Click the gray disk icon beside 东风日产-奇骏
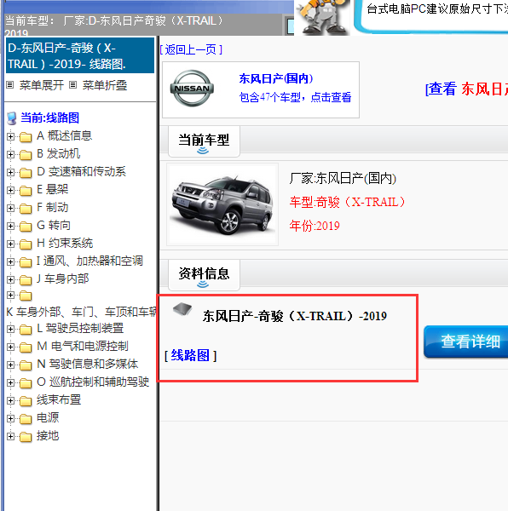 (x=182, y=309)
